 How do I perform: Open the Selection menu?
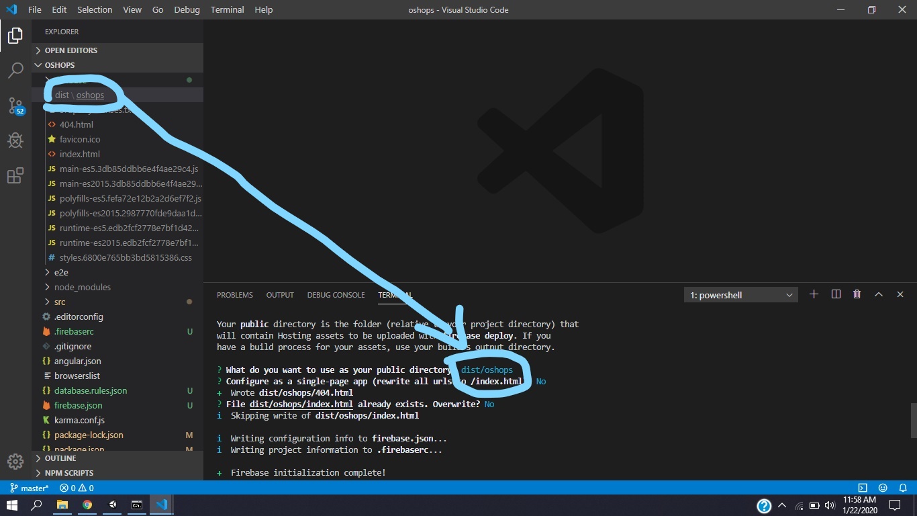95,9
